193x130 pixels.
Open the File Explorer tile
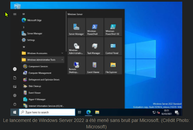113,65
